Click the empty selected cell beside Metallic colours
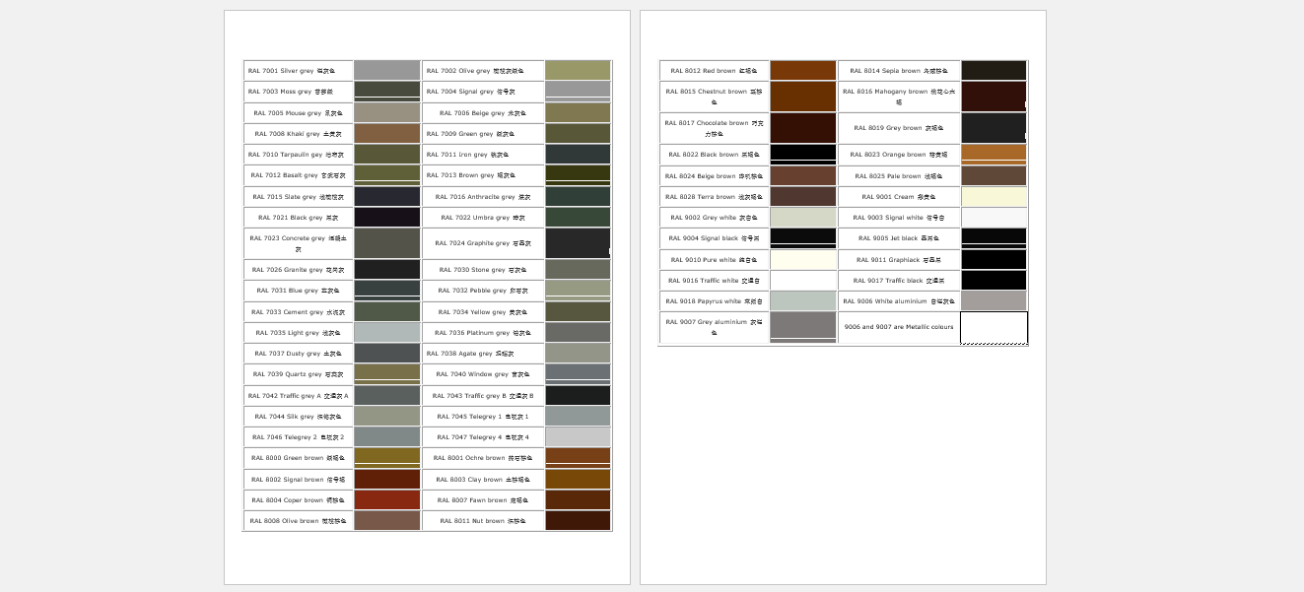This screenshot has height=592, width=1304. [x=994, y=328]
